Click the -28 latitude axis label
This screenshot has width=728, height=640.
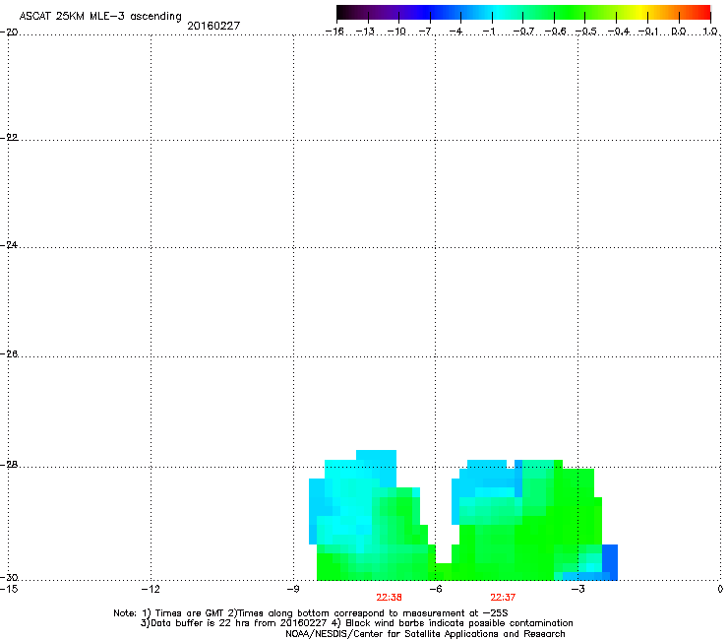click(9, 465)
